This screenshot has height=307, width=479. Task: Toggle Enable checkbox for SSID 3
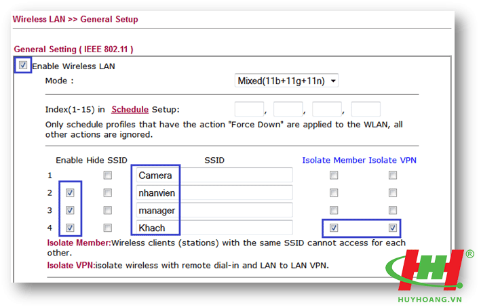tap(70, 210)
